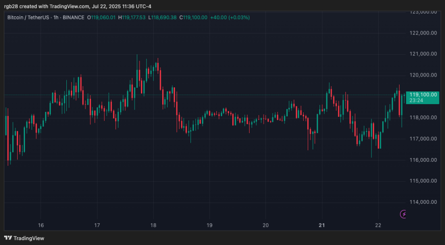Image resolution: width=445 pixels, height=245 pixels.
Task: Click the 121,000.00 price axis label
Action: [x=423, y=54]
